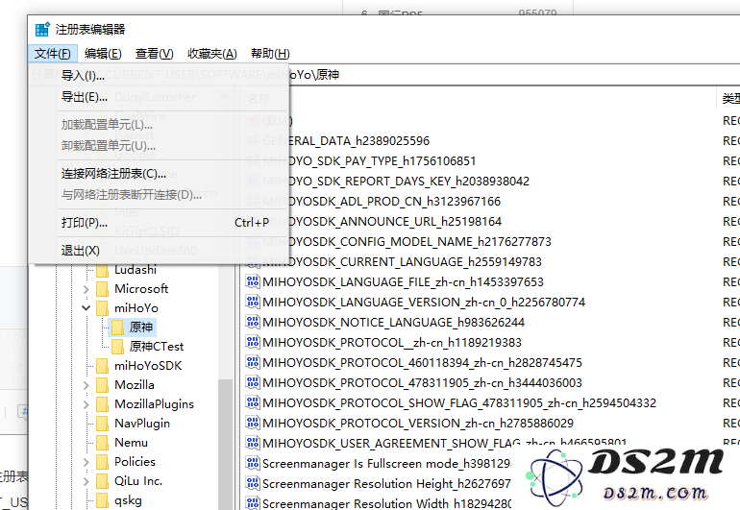Click binary icon of MIHOYOSDK_PROTOCOL_VERSION value

tap(253, 423)
